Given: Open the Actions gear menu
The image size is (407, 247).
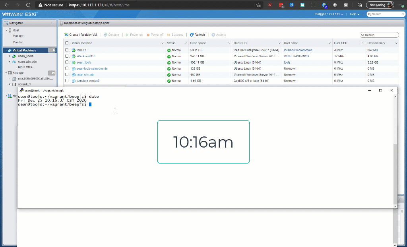Looking at the screenshot, I should click(218, 35).
